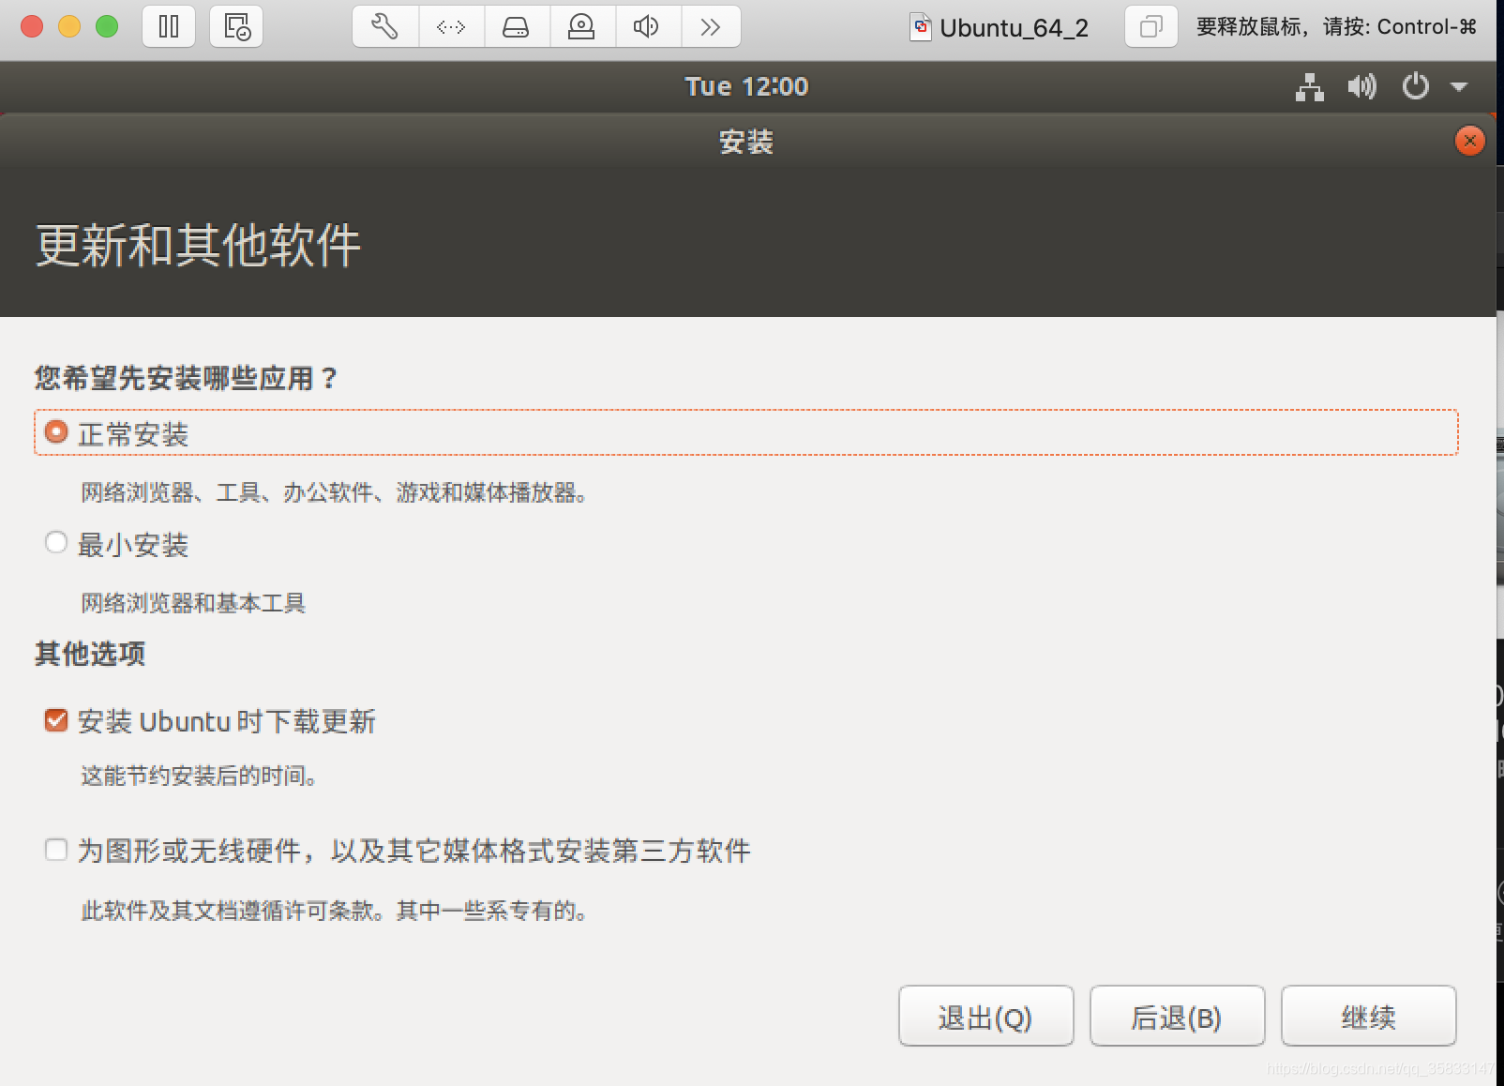1504x1086 pixels.
Task: Pause the virtual machine
Action: [x=169, y=26]
